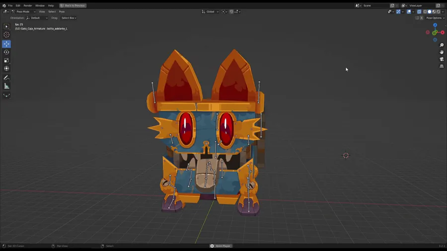This screenshot has width=447, height=251.
Task: Switch to material preview shading
Action: click(x=434, y=12)
